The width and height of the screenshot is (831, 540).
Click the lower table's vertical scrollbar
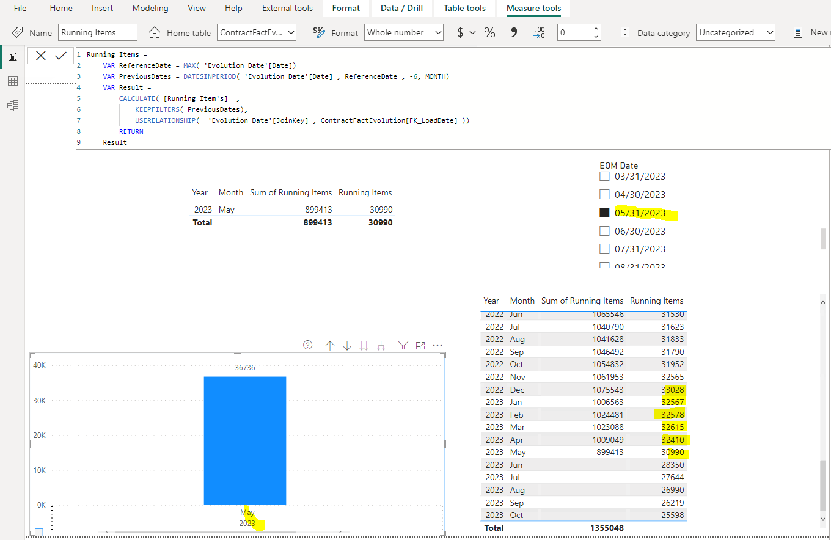pyautogui.click(x=823, y=484)
